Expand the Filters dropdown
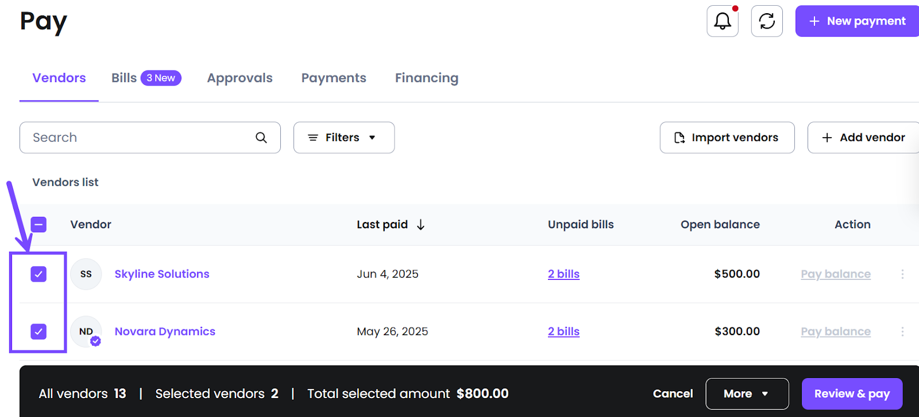The width and height of the screenshot is (919, 417). tap(343, 138)
